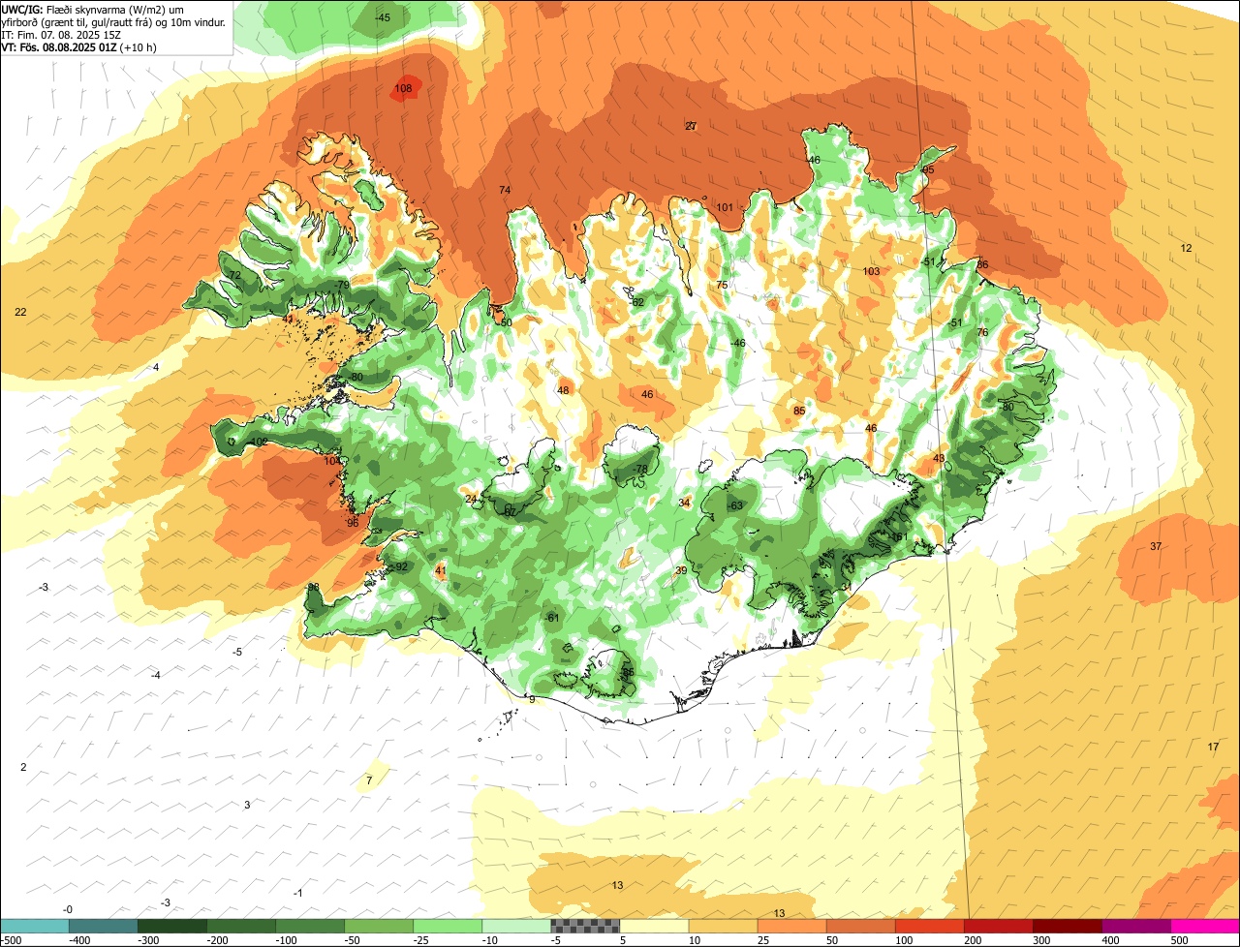Click the map value 76 on the east coast

[x=982, y=333]
